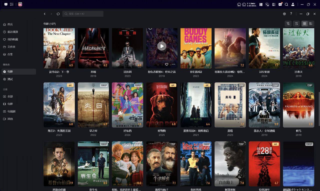Click the 黑衣人：全球通缉 title text
Viewport: 320px width, 191px height.
click(264, 131)
